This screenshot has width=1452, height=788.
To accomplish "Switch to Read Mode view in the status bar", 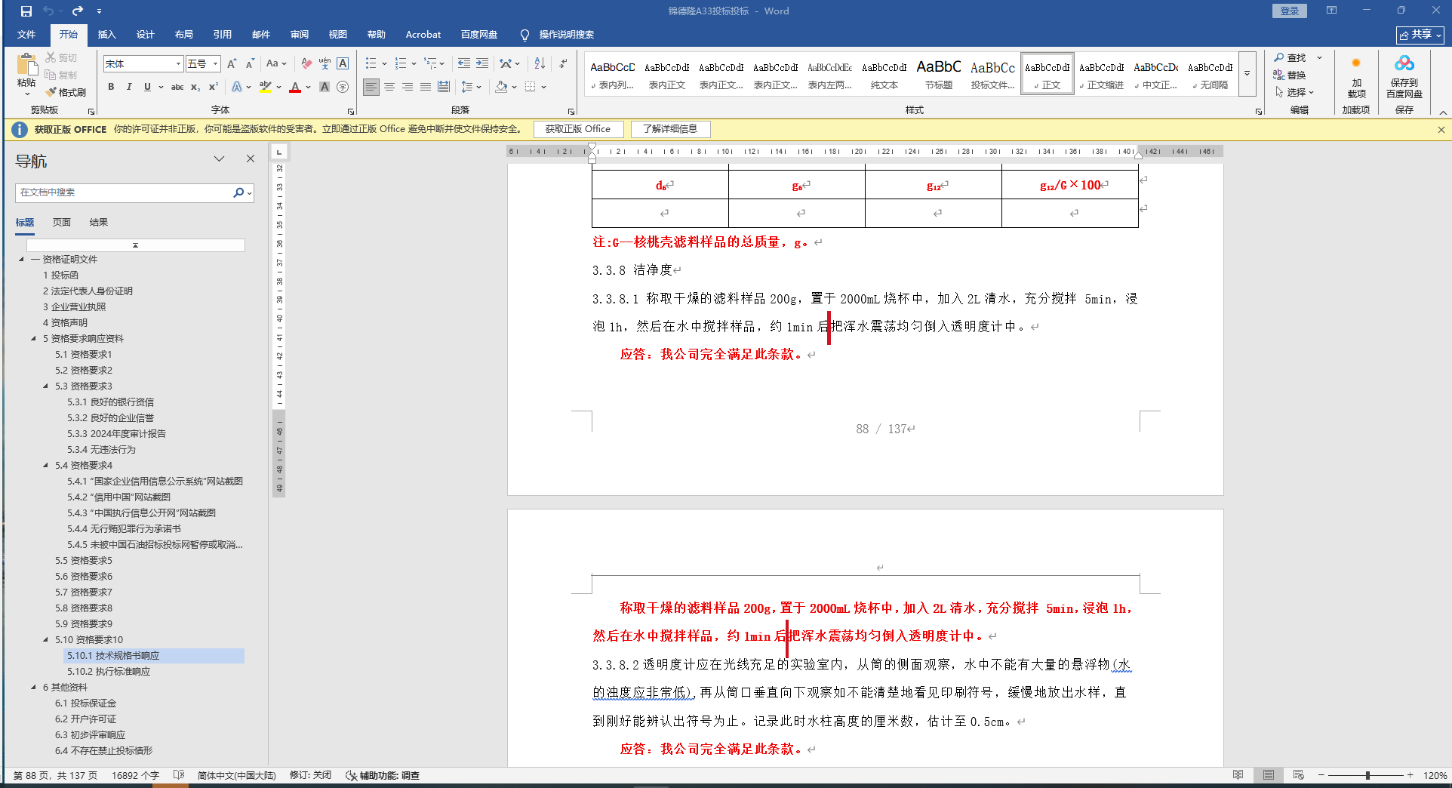I will click(x=1238, y=775).
